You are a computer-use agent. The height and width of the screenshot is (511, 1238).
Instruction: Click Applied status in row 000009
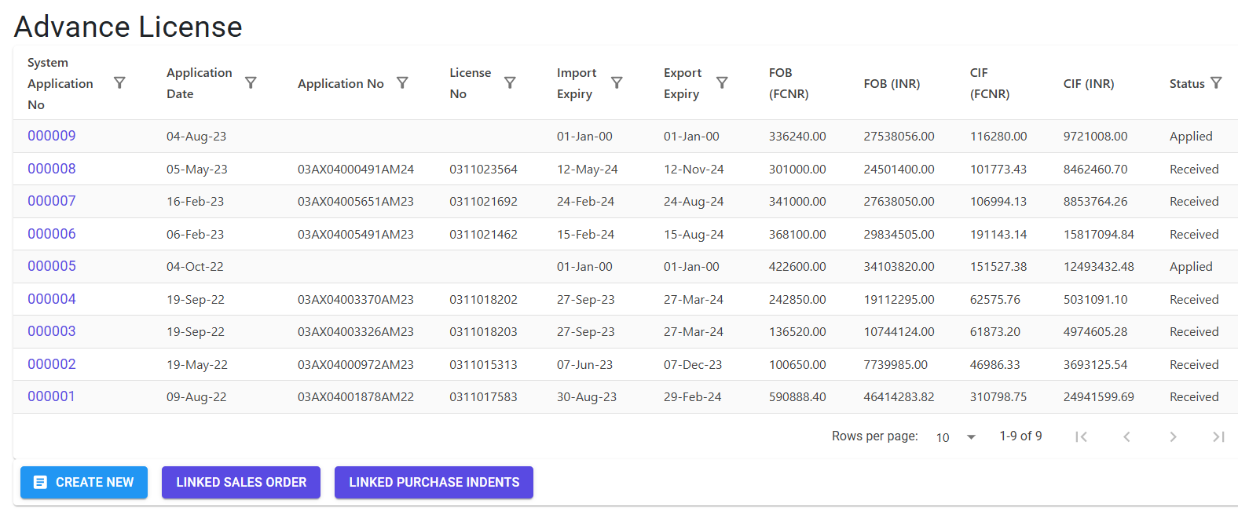1191,136
